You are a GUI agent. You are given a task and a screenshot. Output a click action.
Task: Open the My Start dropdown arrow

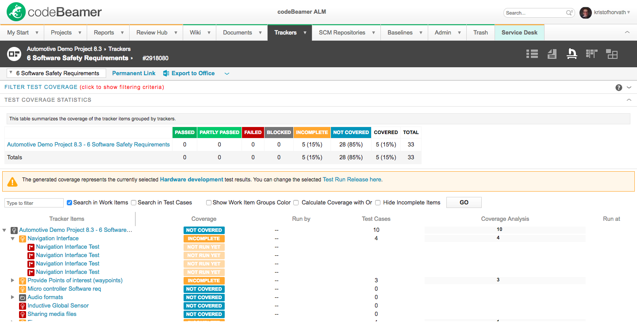click(37, 33)
